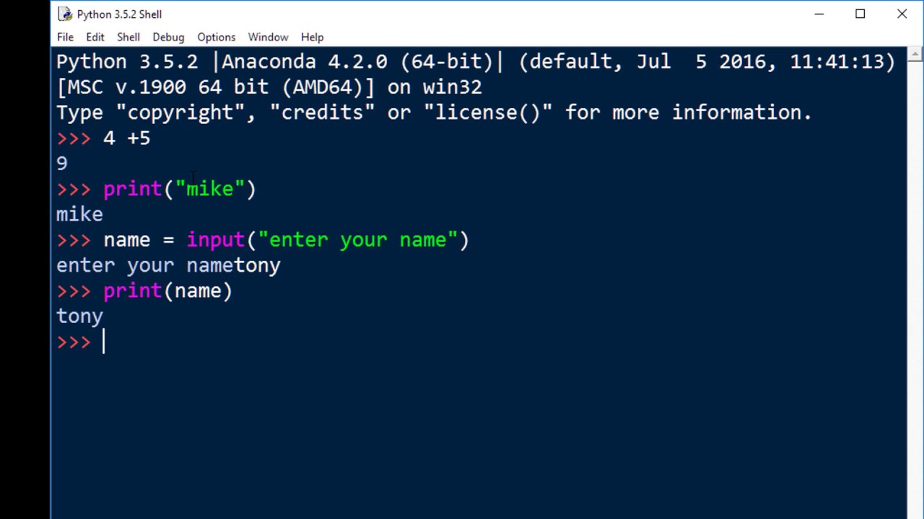Click the print("mike") command line
Viewport: 924px width, 519px height.
click(x=179, y=190)
